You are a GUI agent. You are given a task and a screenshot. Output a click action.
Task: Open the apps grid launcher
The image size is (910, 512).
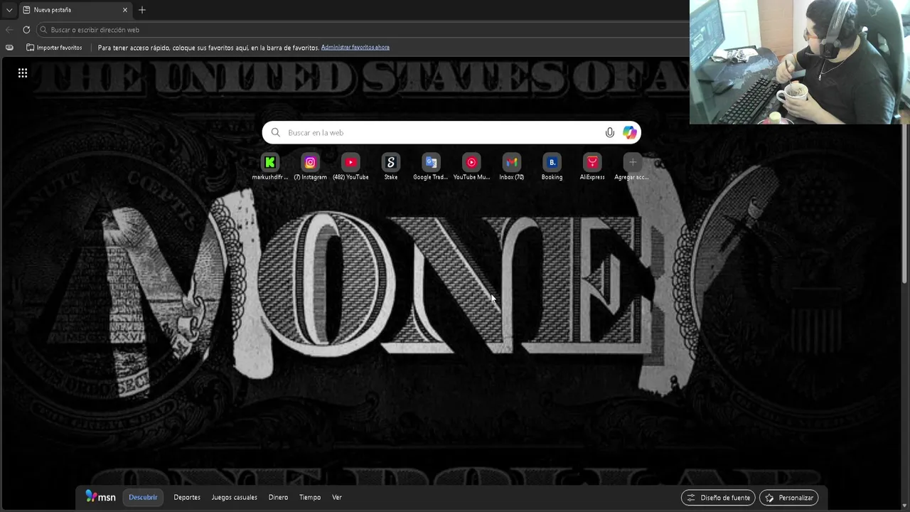click(23, 73)
